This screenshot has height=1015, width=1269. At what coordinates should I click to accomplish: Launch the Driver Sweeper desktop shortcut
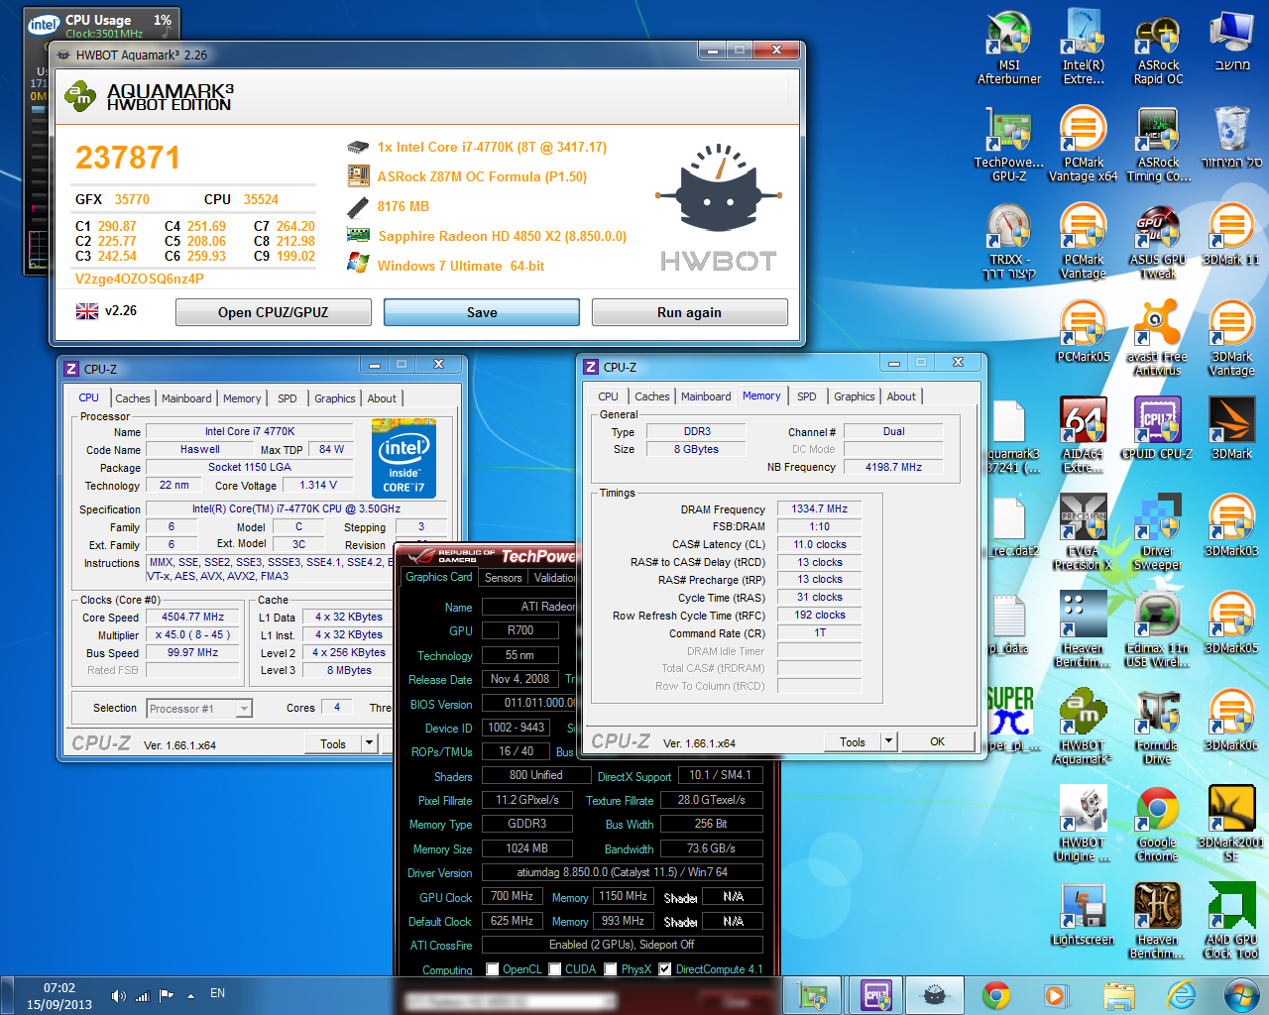1158,532
